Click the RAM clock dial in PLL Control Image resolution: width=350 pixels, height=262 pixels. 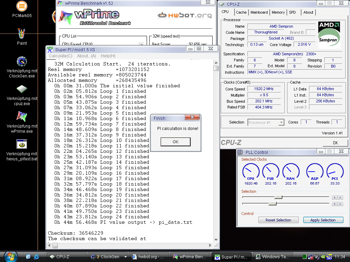click(x=291, y=172)
